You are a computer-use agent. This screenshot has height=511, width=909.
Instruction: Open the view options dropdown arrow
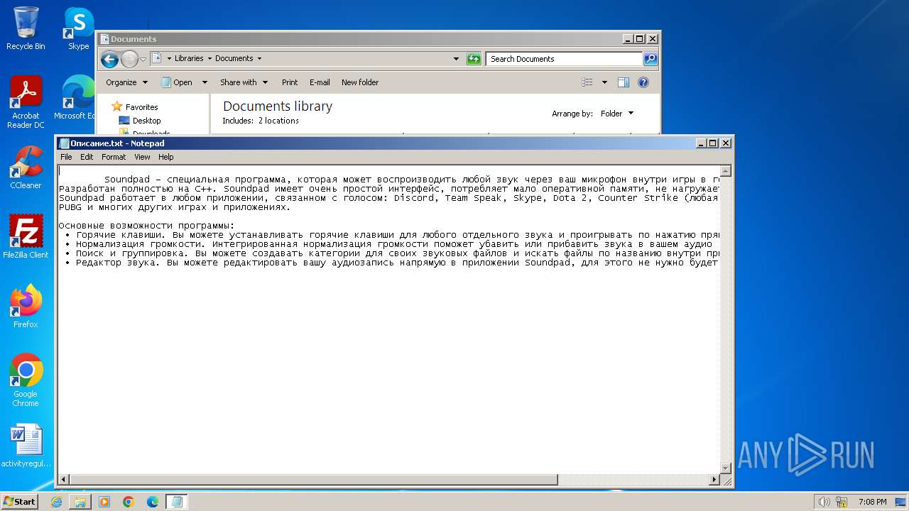pos(604,82)
